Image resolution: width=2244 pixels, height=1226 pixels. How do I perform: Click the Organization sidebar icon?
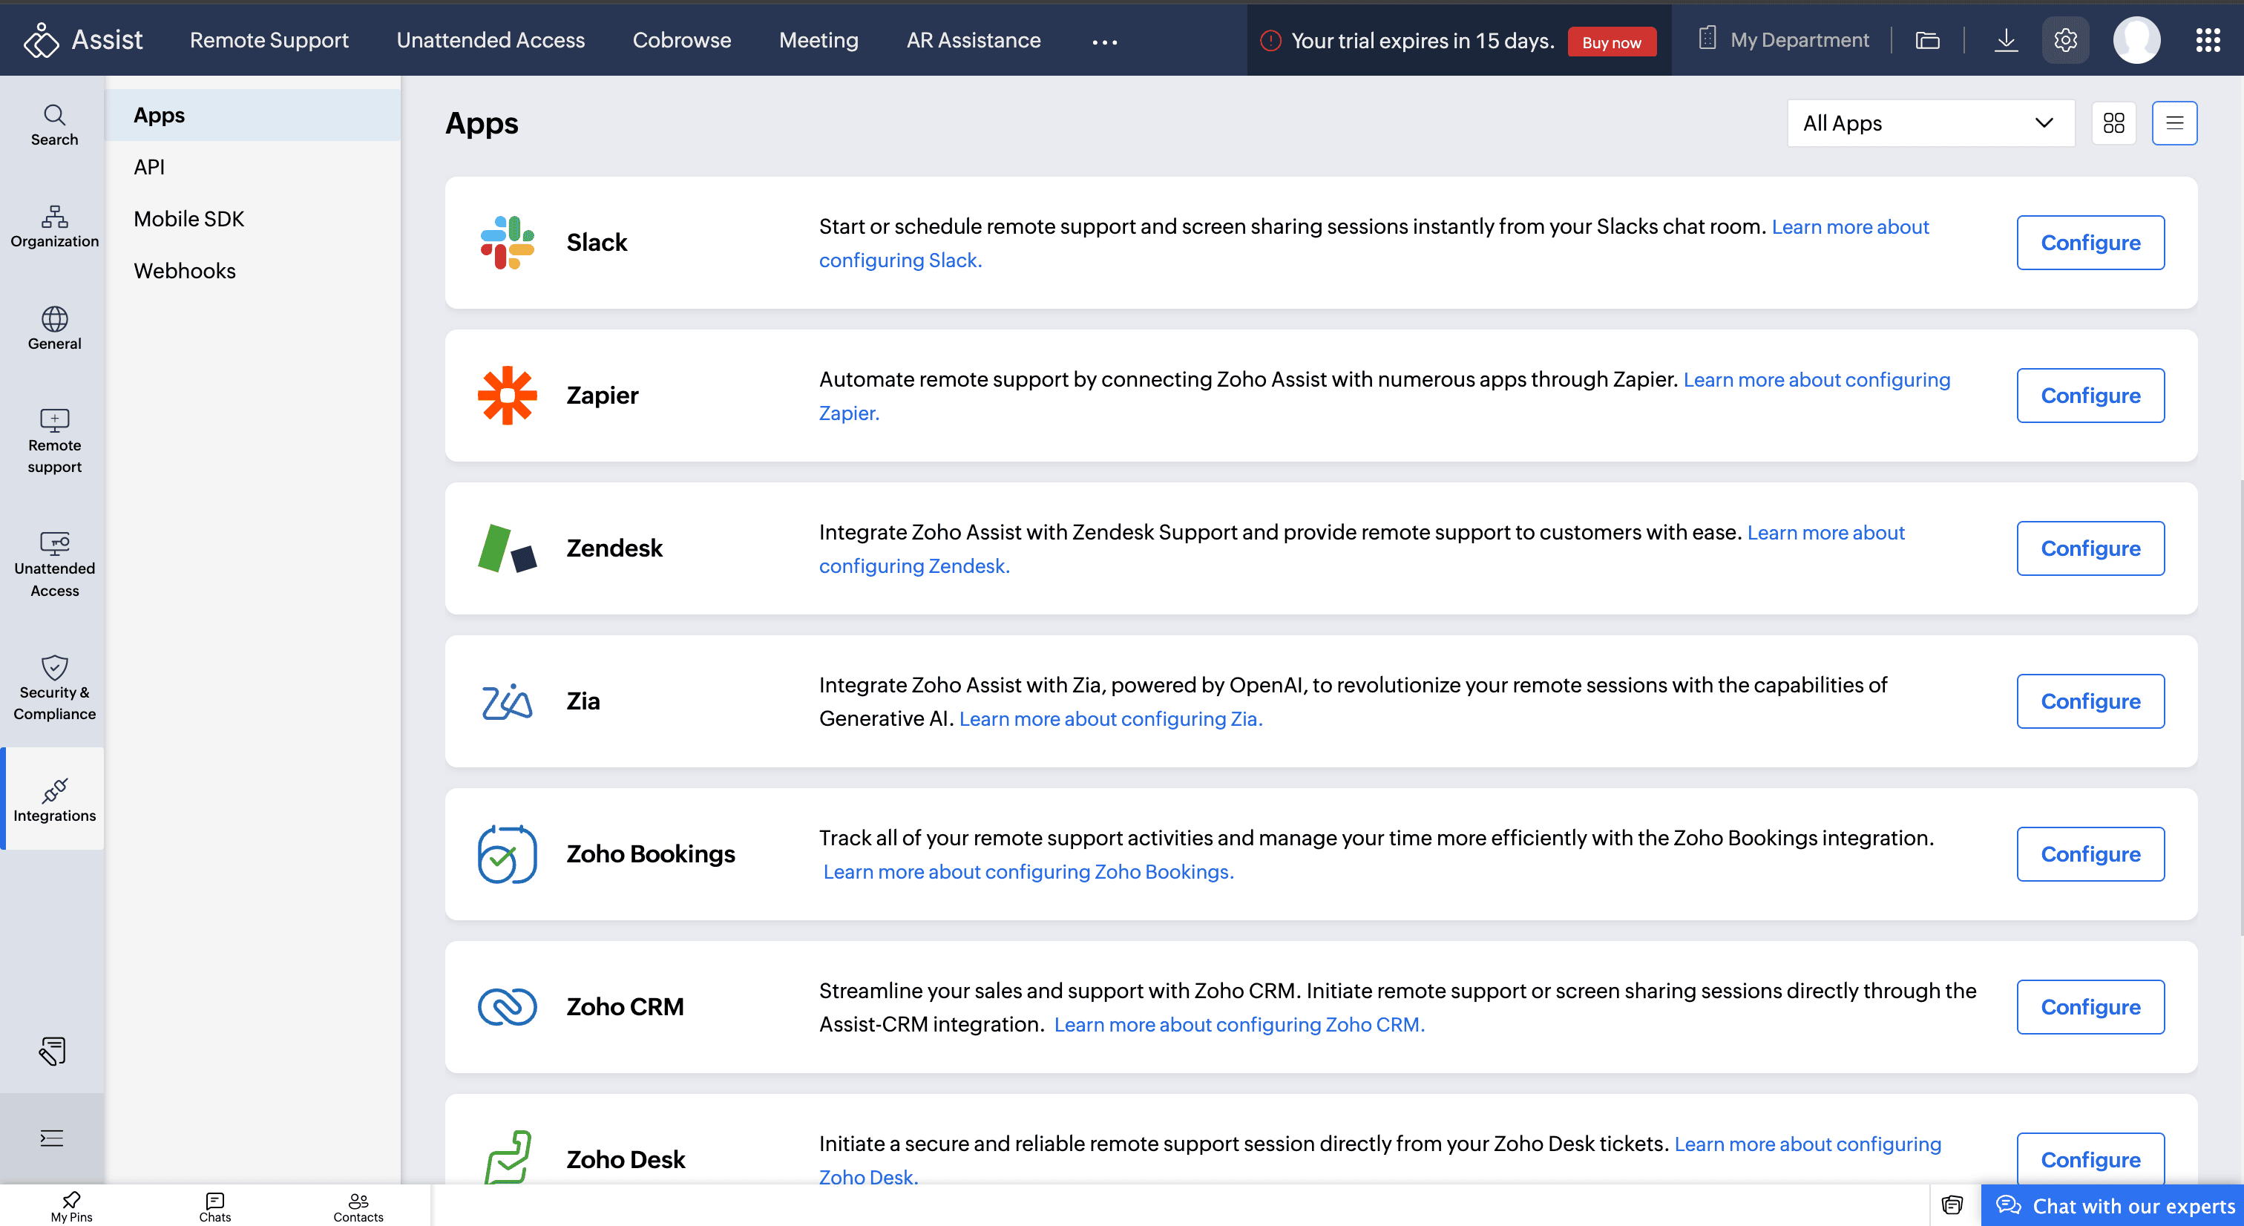pos(54,226)
